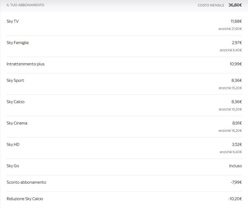
Task: Click 'anzichè 6,40€' under Sky HD
Action: click(x=231, y=152)
